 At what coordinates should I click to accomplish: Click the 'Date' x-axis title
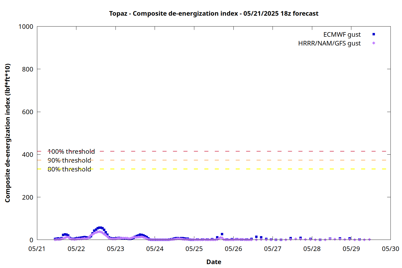pyautogui.click(x=214, y=262)
